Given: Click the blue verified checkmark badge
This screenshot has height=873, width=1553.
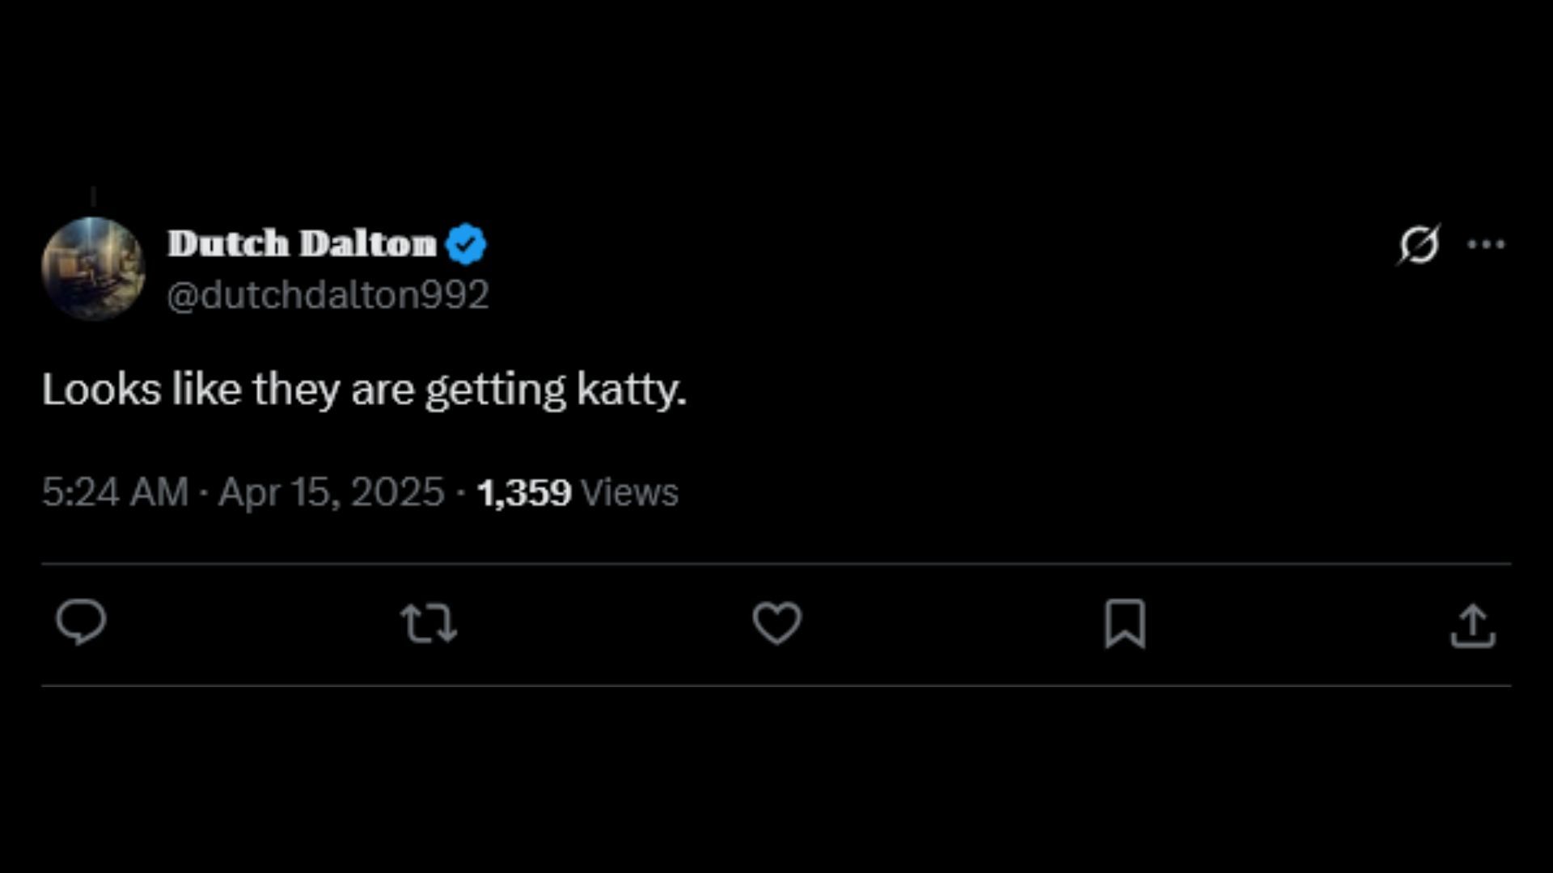Looking at the screenshot, I should (x=466, y=244).
